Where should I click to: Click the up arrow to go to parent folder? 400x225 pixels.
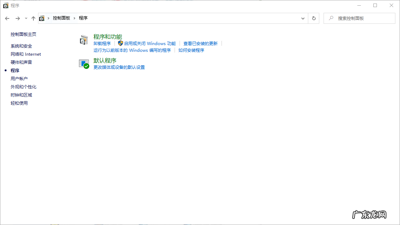pyautogui.click(x=33, y=18)
